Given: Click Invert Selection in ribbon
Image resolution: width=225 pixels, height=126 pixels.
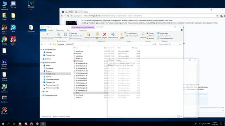Looking at the screenshot, I should click(165, 38).
